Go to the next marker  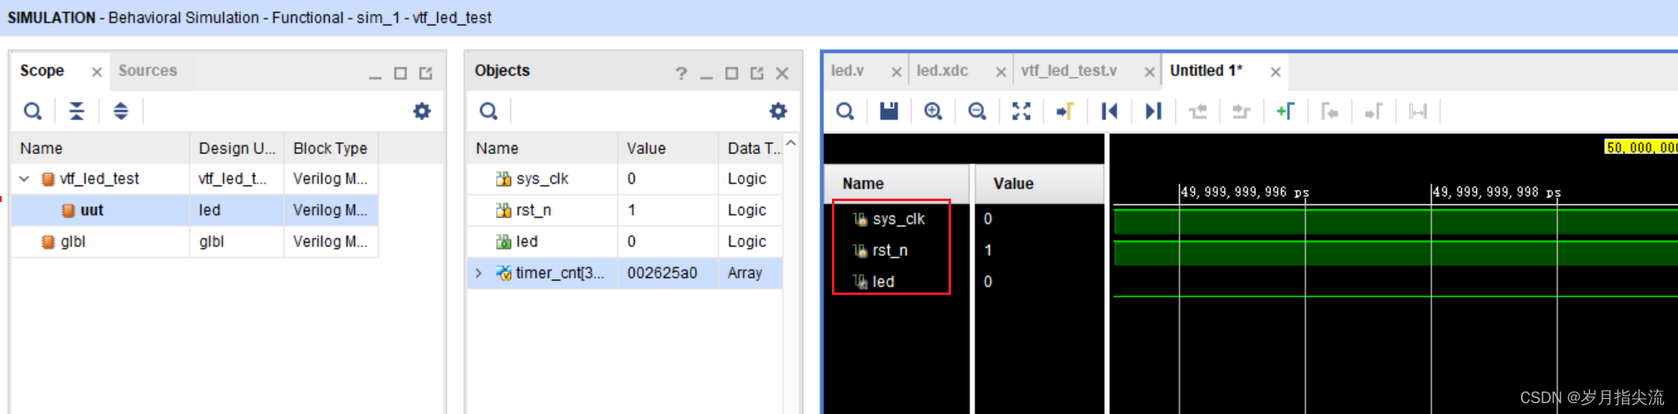point(1373,111)
